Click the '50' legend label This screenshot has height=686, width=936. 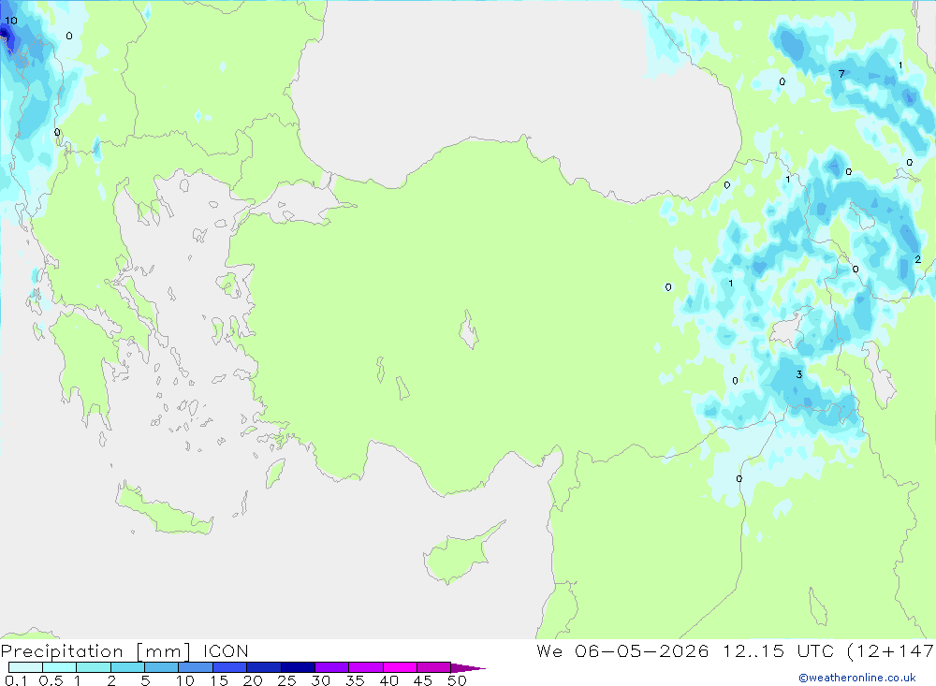[458, 680]
